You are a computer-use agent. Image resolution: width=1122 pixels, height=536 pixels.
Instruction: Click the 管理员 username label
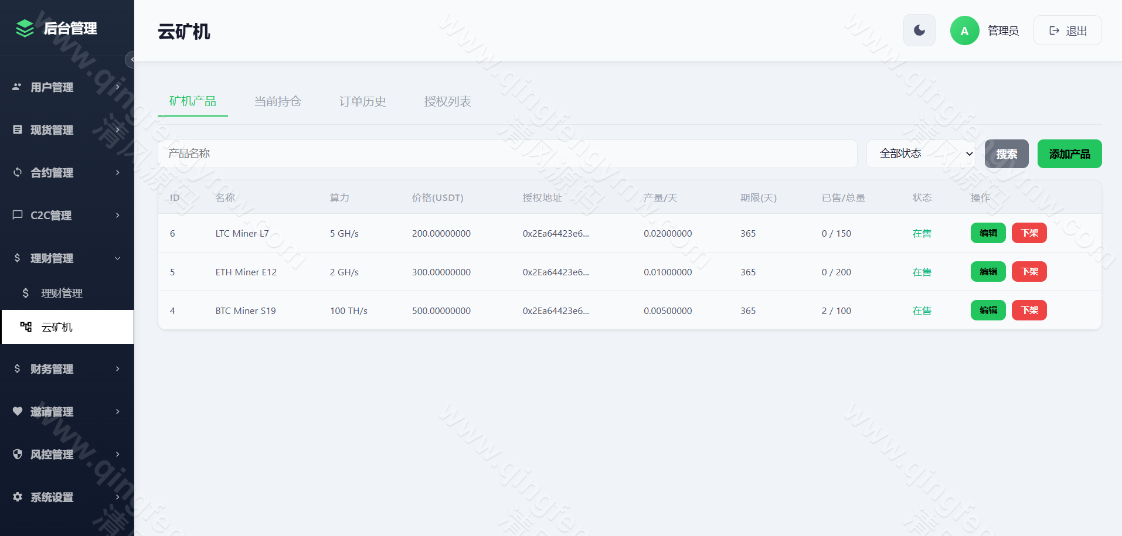pos(1003,30)
